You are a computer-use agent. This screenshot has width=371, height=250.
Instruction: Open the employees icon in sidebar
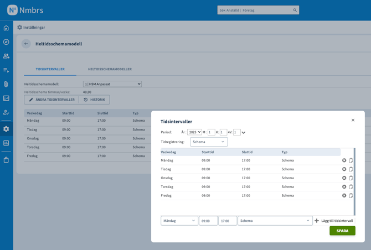coord(6,56)
